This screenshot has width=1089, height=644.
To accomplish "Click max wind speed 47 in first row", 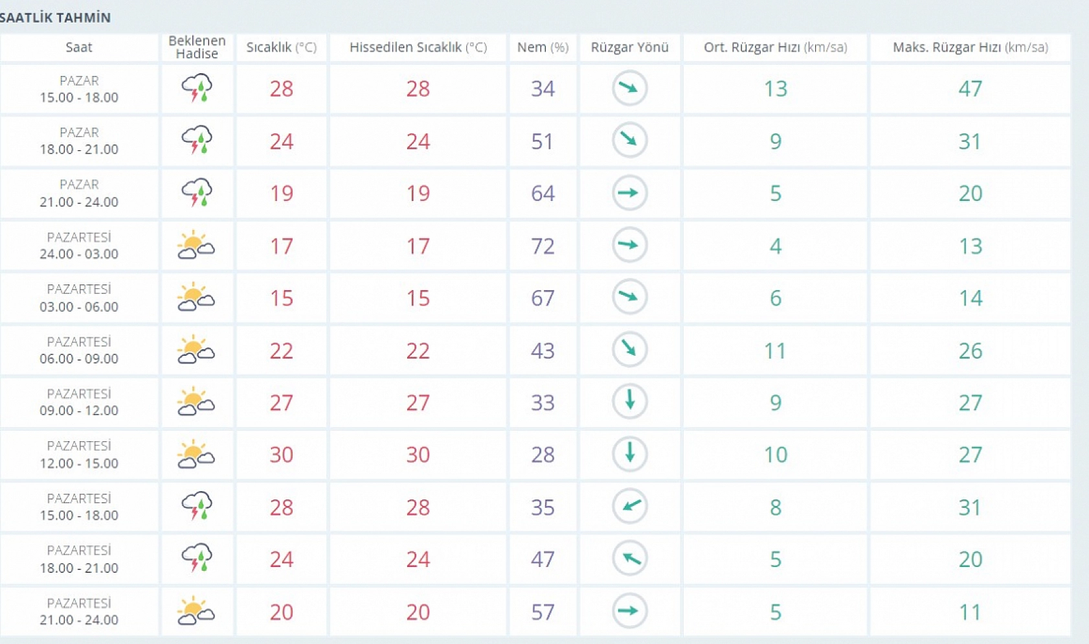I will [970, 89].
